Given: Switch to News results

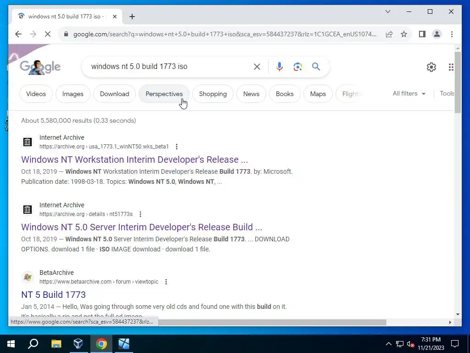Looking at the screenshot, I should click(251, 94).
